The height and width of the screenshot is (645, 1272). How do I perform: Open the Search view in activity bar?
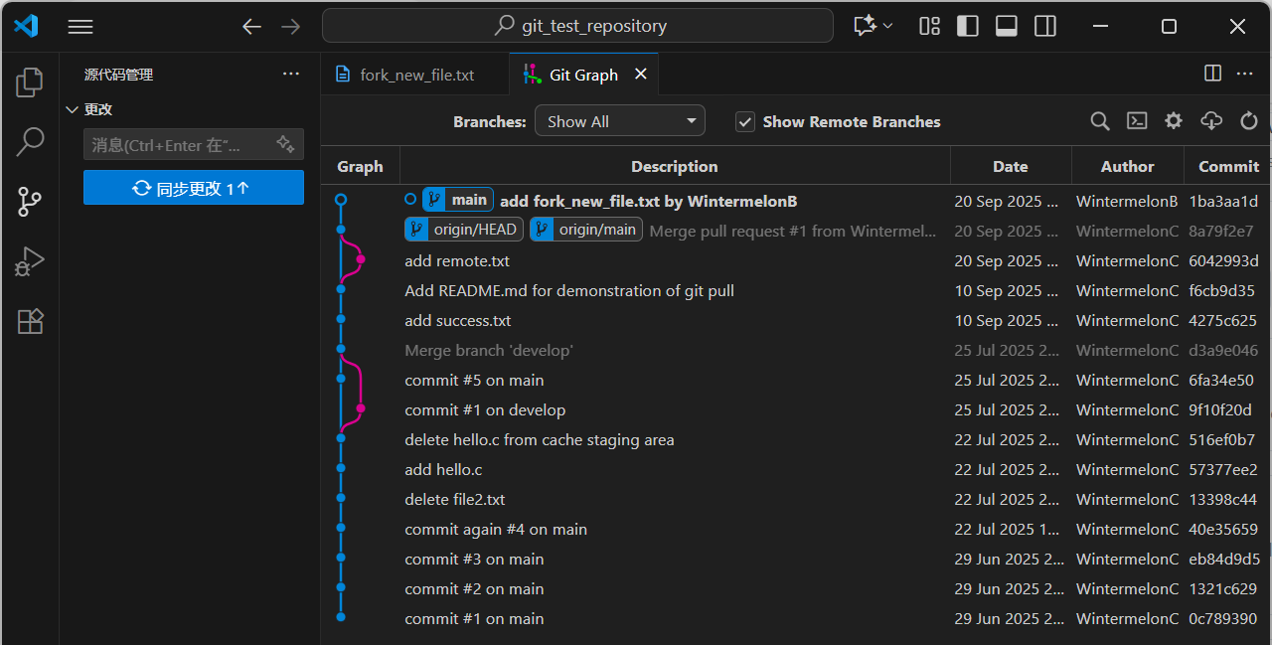coord(30,142)
